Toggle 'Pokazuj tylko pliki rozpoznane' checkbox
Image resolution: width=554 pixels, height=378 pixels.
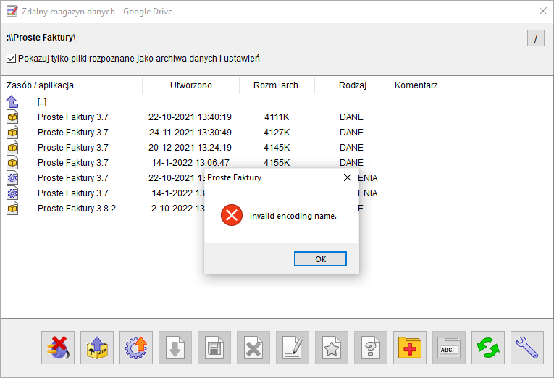(x=12, y=58)
